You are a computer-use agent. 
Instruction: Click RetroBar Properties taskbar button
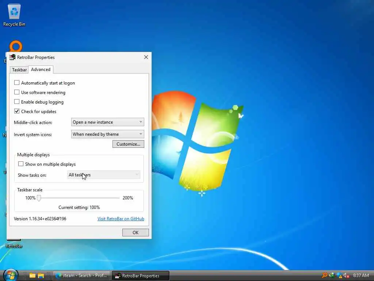point(141,276)
